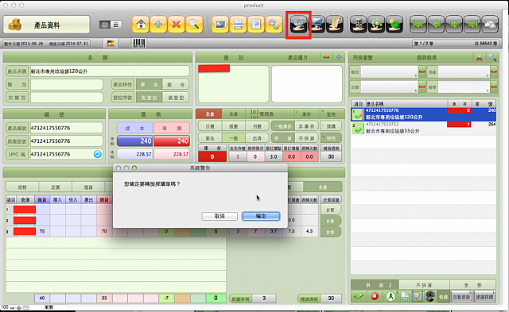Screen dimensions: 509x312
Task: Click the green cube on hand icon
Action: [x=394, y=25]
